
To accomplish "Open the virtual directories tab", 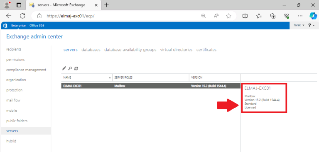I will 176,50.
